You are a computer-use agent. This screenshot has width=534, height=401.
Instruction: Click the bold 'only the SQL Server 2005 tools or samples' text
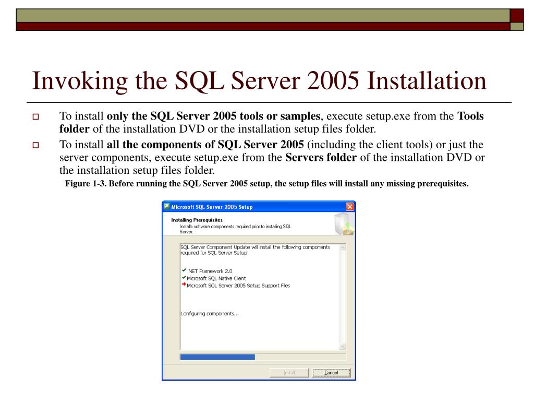(x=213, y=116)
